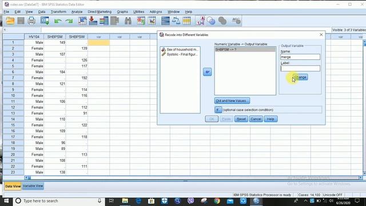Screen dimensions: 366x206
Task: Click the Find binoculars toolbar icon
Action: (x=128, y=21)
